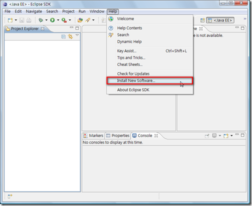Select Key Assist... menu entry
252x206 pixels.
(x=150, y=51)
